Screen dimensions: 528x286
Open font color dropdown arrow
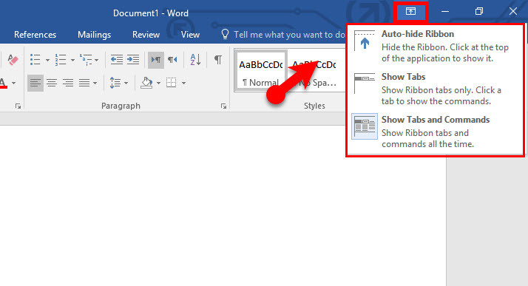pos(14,83)
